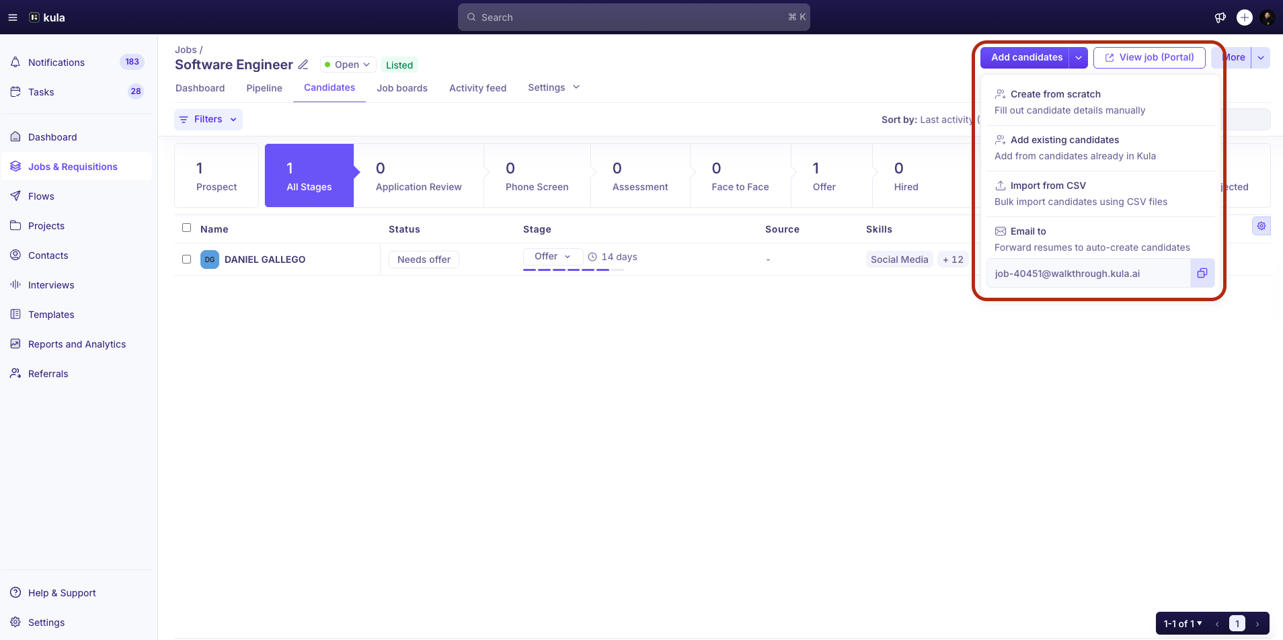Switch to the Dashboard job tab

pos(200,88)
